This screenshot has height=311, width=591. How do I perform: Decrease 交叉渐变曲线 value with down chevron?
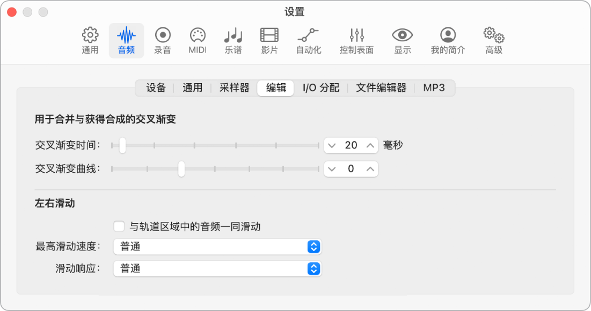(332, 169)
